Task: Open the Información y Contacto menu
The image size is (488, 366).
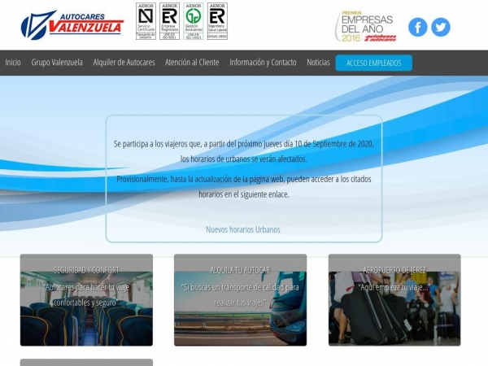Action: 263,63
